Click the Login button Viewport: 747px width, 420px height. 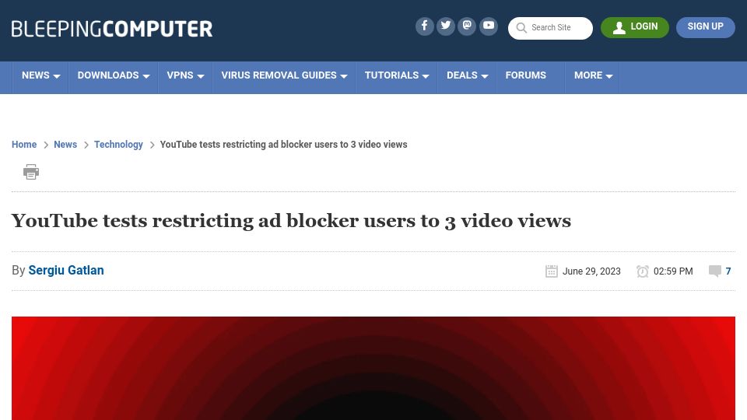click(635, 27)
